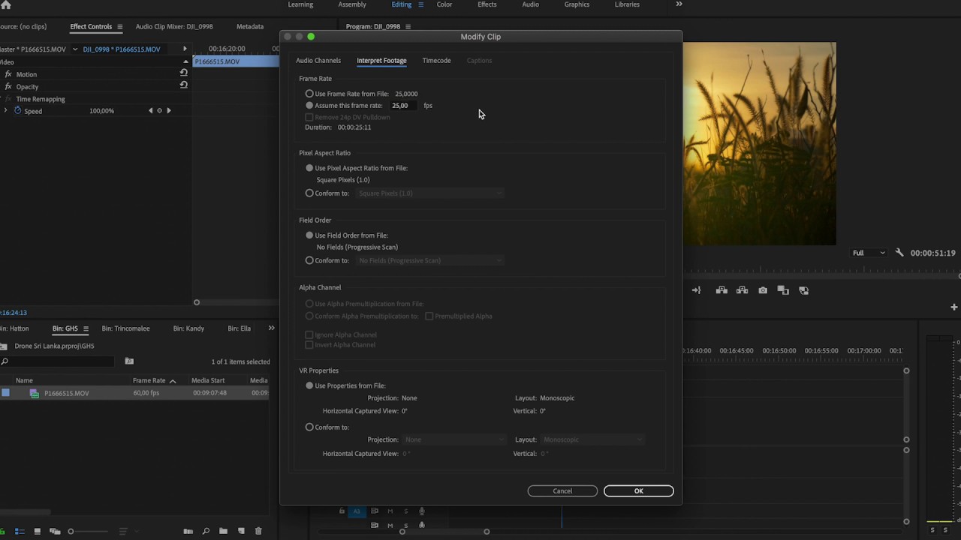Open Comparison View in Program Monitor

(783, 290)
